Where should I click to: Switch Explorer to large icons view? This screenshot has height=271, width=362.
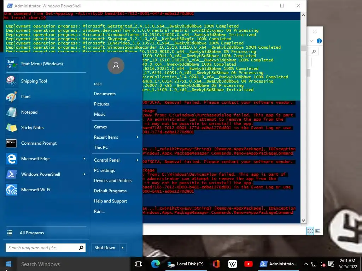coord(318,231)
